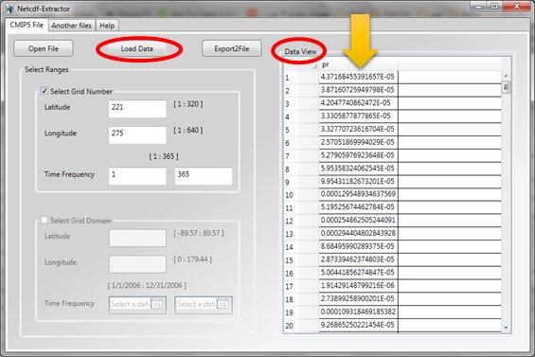
Task: Select cell 0.000129548934637569 in row 10
Action: [358, 194]
